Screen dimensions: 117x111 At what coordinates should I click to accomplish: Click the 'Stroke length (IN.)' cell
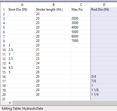(53, 10)
